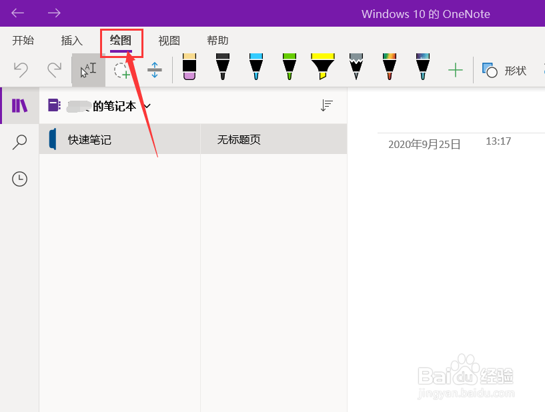Open the 形状 shapes tool
The width and height of the screenshot is (545, 412).
point(504,71)
